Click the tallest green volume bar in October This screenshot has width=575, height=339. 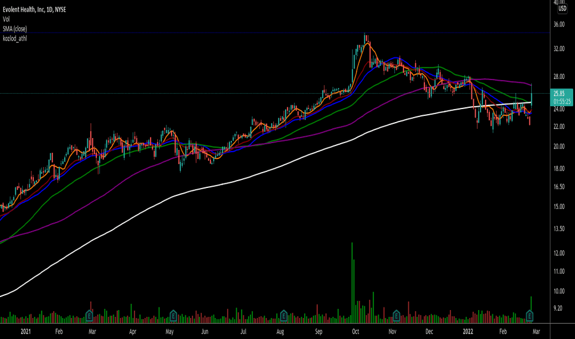(352, 282)
